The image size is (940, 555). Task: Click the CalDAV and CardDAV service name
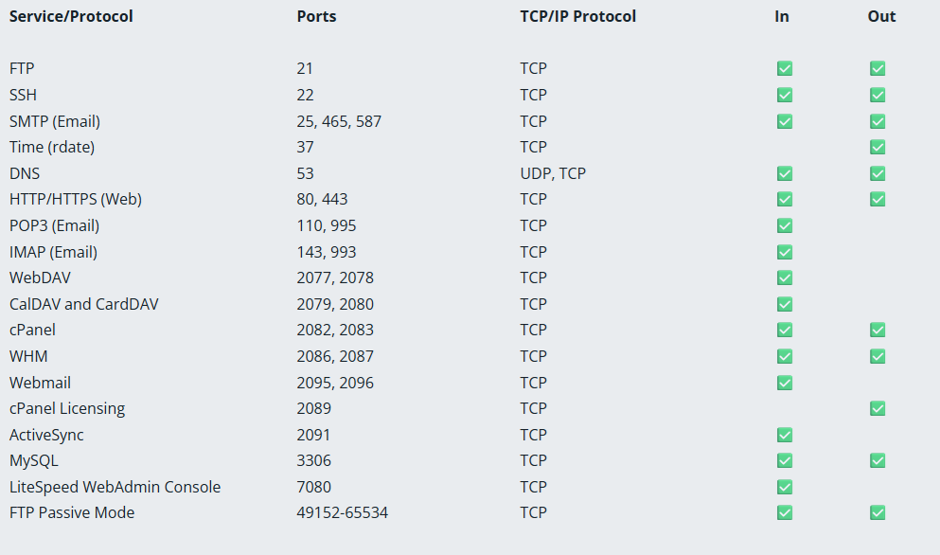(83, 304)
